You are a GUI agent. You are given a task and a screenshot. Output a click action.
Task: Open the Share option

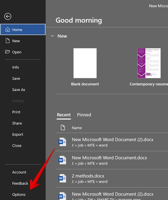(17, 123)
